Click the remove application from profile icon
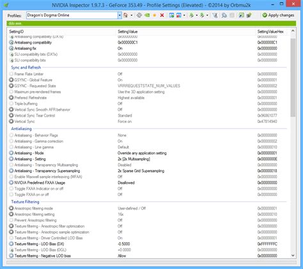 coord(179,15)
